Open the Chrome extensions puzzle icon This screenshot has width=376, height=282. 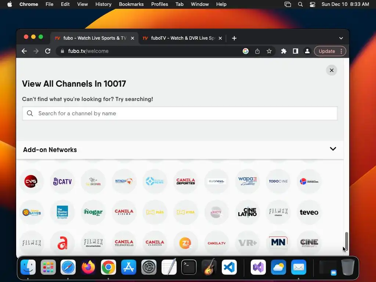coord(284,51)
